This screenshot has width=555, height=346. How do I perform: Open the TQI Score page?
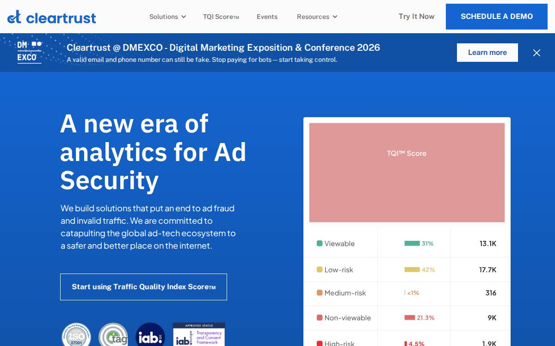click(x=221, y=17)
